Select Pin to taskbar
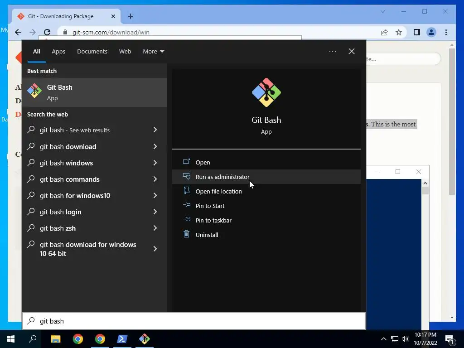Viewport: 464px width, 348px height. (266, 220)
